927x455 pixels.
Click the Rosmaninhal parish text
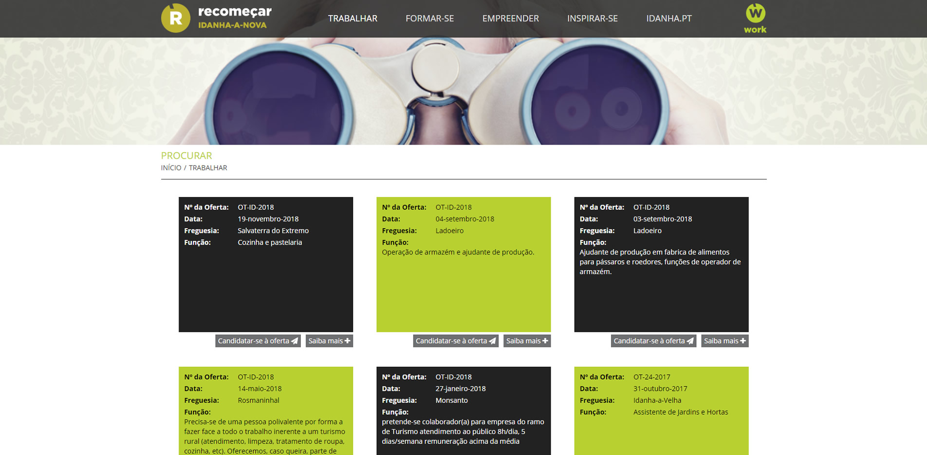259,400
